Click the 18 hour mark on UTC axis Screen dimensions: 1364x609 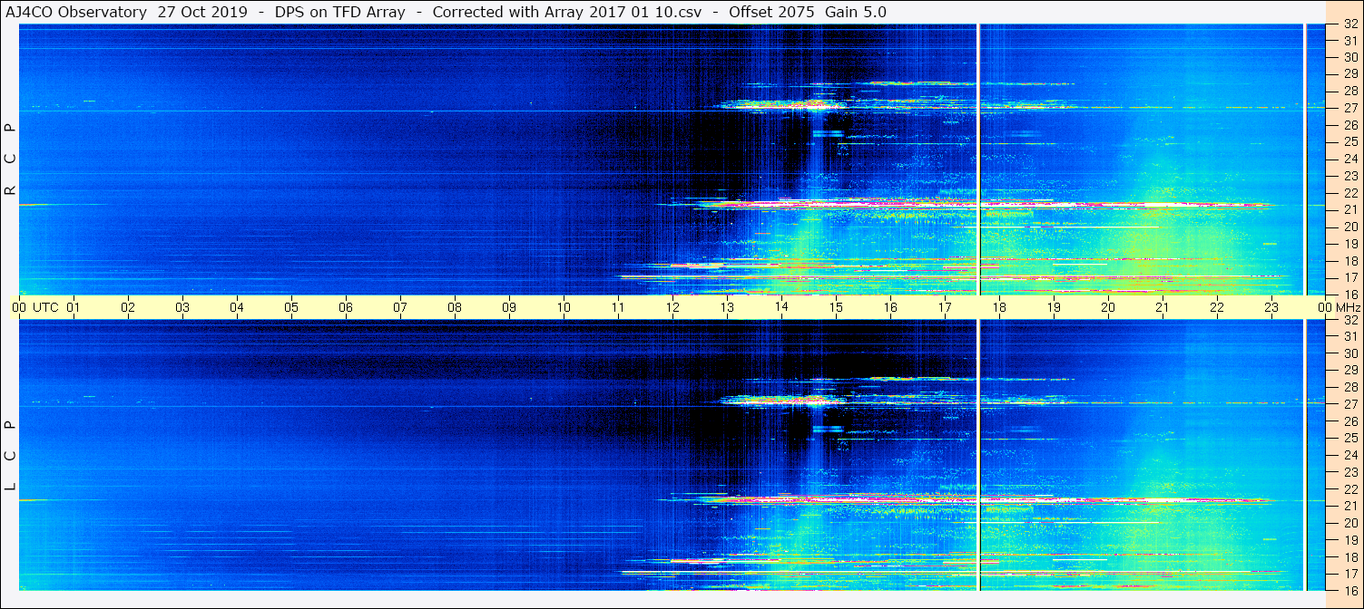999,307
